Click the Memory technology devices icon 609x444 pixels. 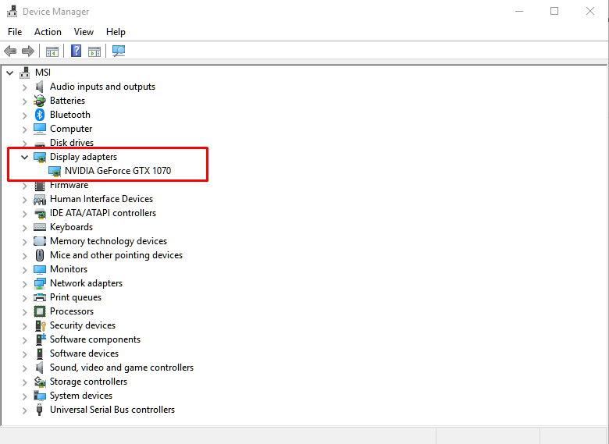point(40,241)
